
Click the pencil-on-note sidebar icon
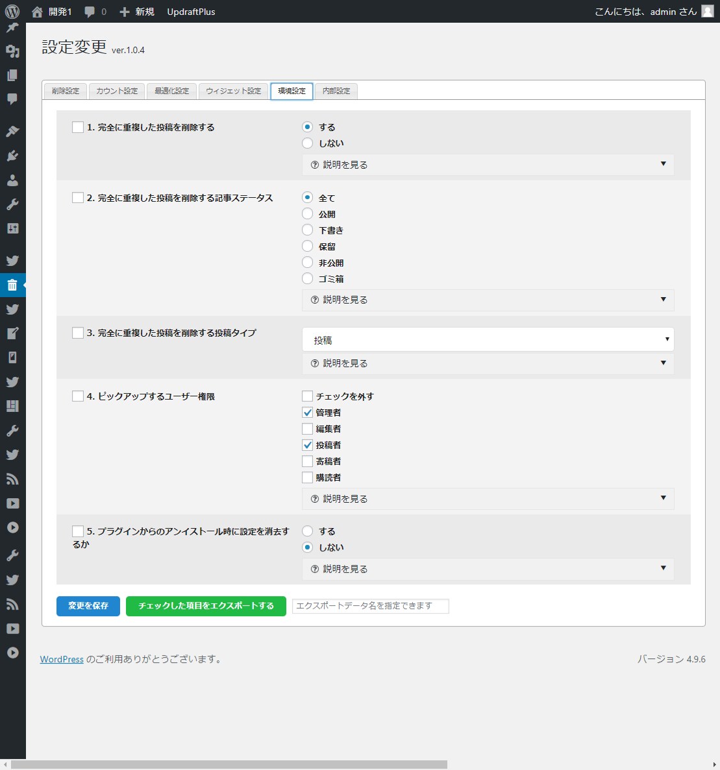[x=12, y=333]
